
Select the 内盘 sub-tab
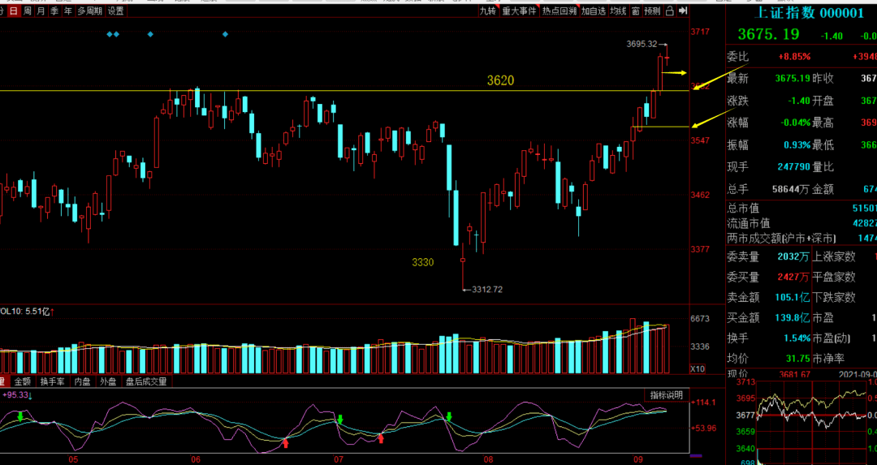[x=82, y=381]
